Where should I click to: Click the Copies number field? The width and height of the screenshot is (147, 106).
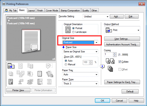pos(108,54)
